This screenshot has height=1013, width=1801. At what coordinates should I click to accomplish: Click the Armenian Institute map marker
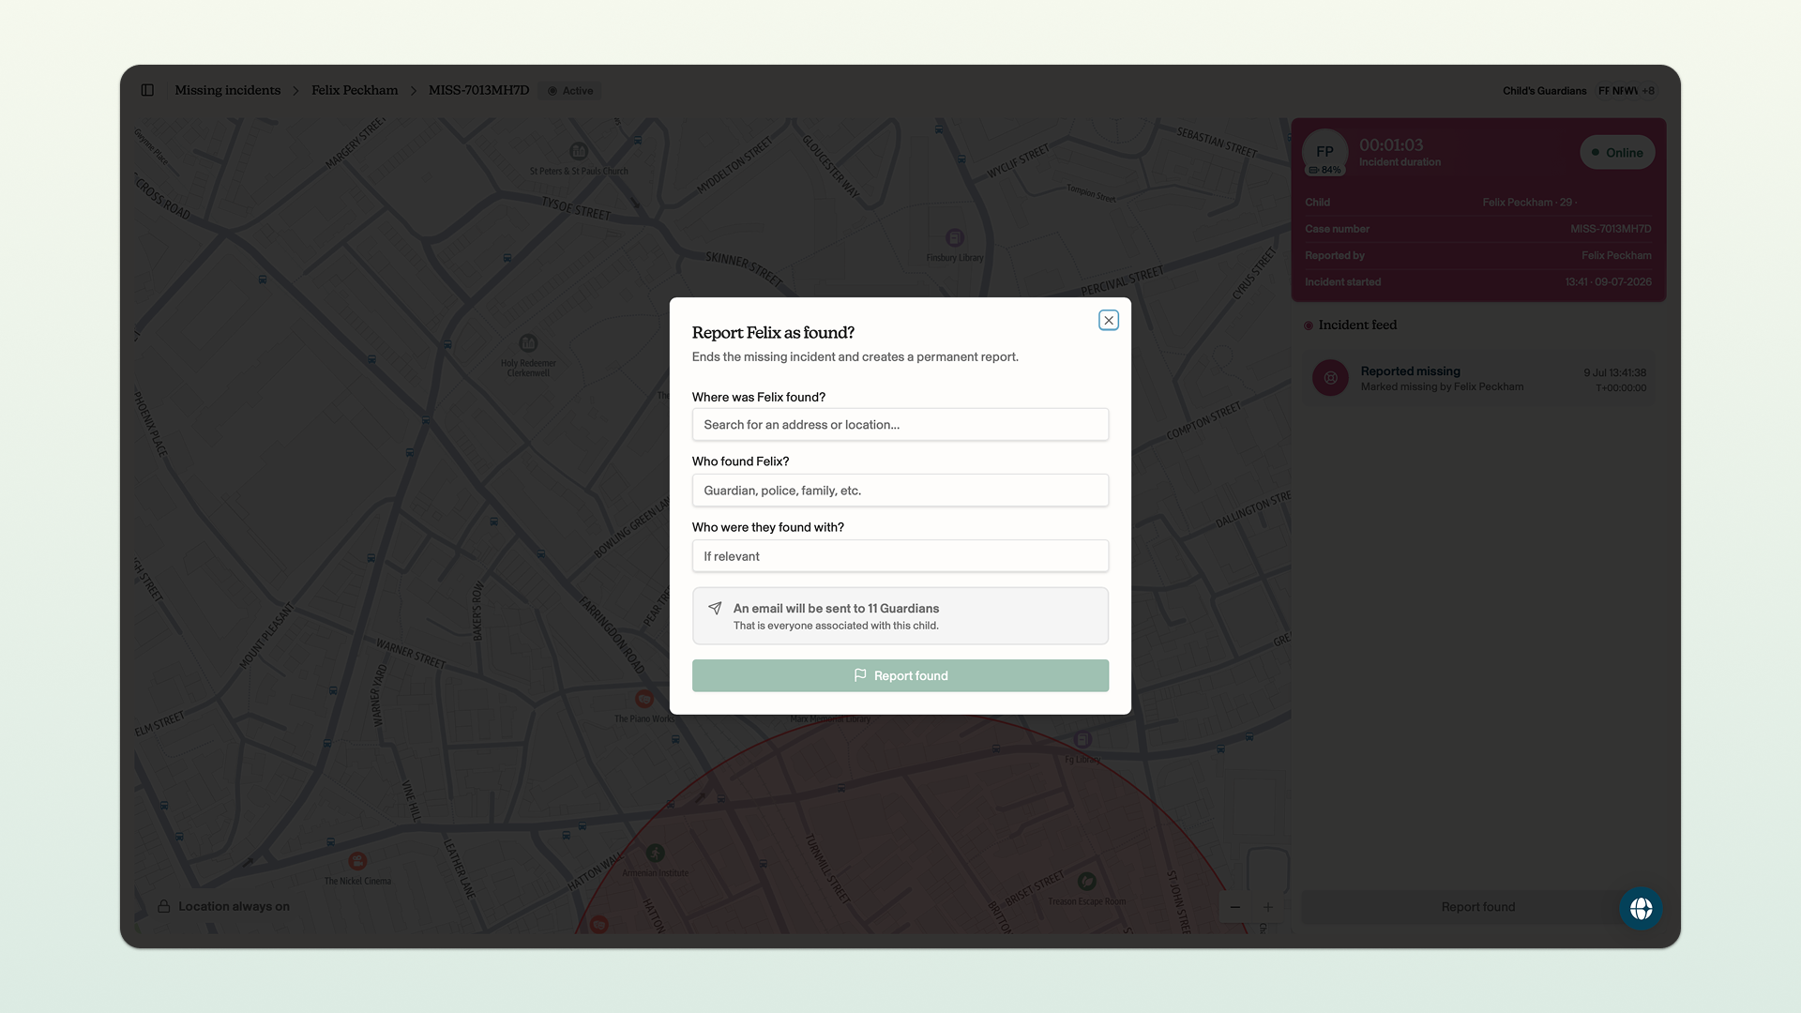(x=656, y=853)
